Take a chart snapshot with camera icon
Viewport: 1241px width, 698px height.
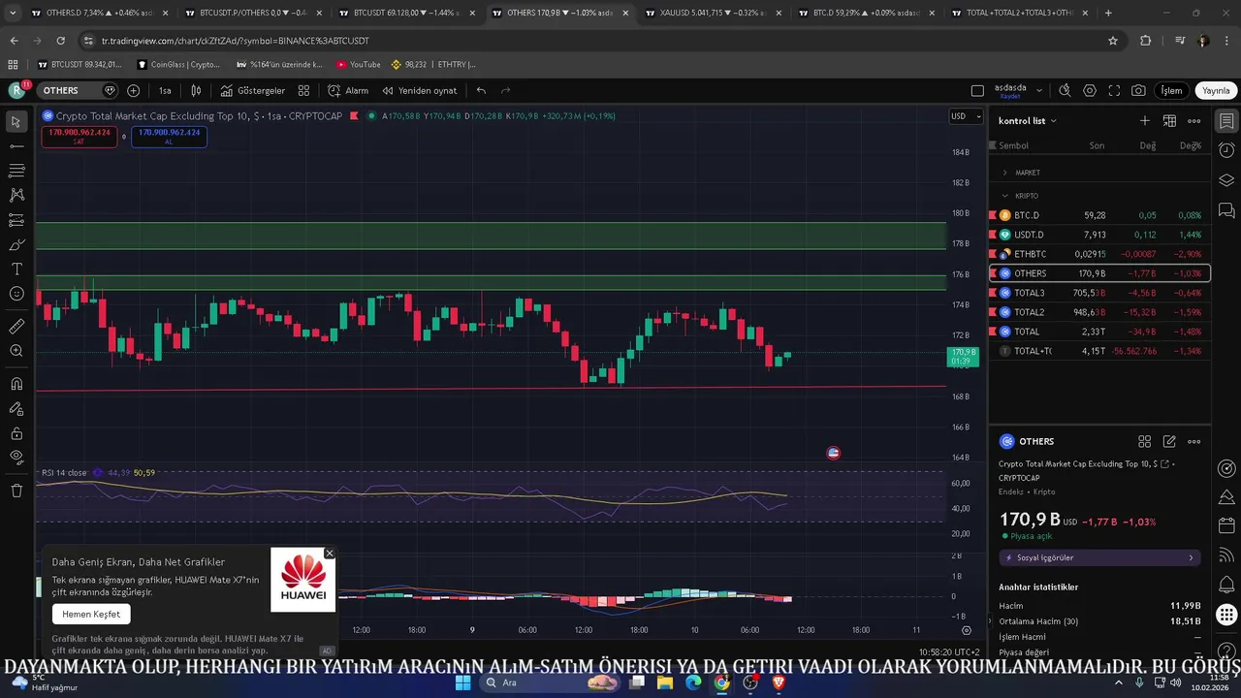[x=1138, y=90]
